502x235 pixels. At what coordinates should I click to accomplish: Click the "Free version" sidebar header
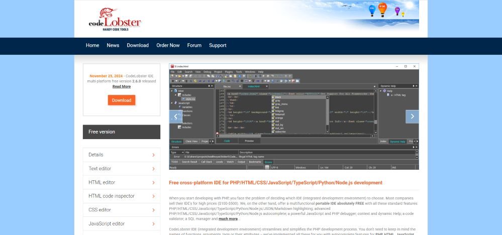(122, 132)
